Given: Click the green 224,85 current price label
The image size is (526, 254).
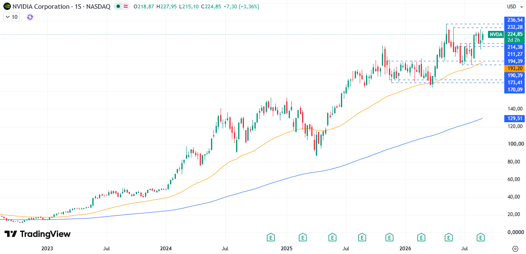Looking at the screenshot, I should click(515, 34).
